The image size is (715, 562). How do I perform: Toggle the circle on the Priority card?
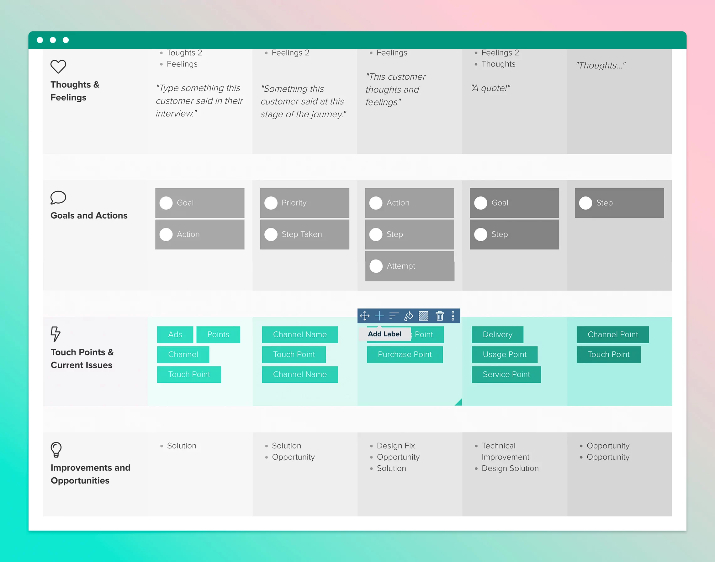coord(271,203)
